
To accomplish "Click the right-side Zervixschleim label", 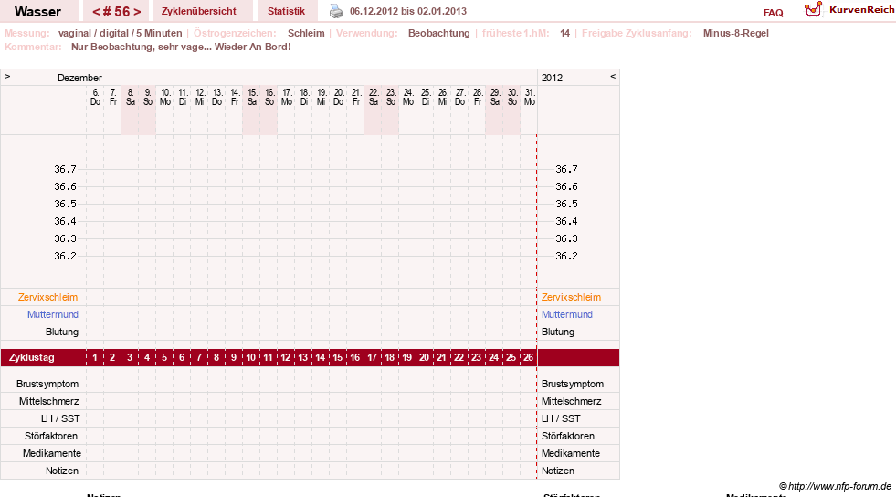I will click(571, 297).
